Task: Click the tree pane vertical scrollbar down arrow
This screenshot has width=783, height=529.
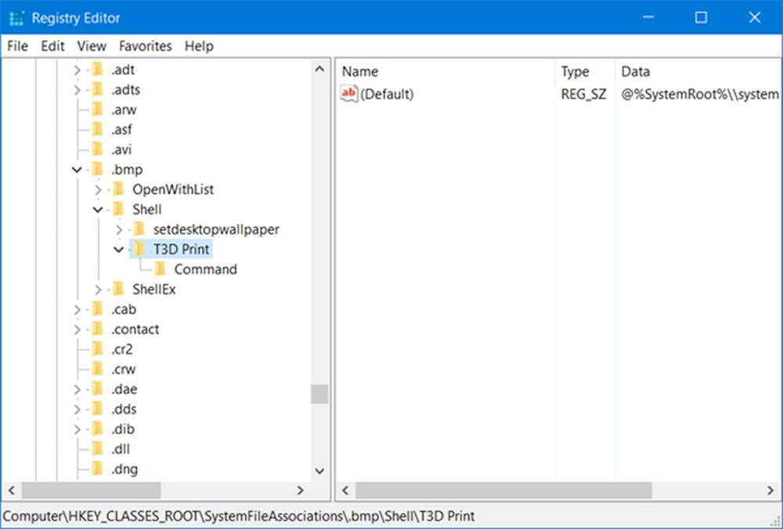Action: coord(319,470)
